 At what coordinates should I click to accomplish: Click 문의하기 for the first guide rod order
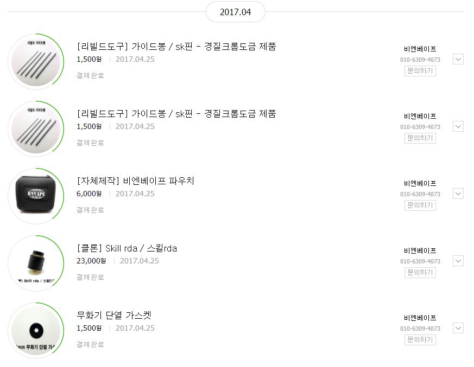click(x=420, y=71)
